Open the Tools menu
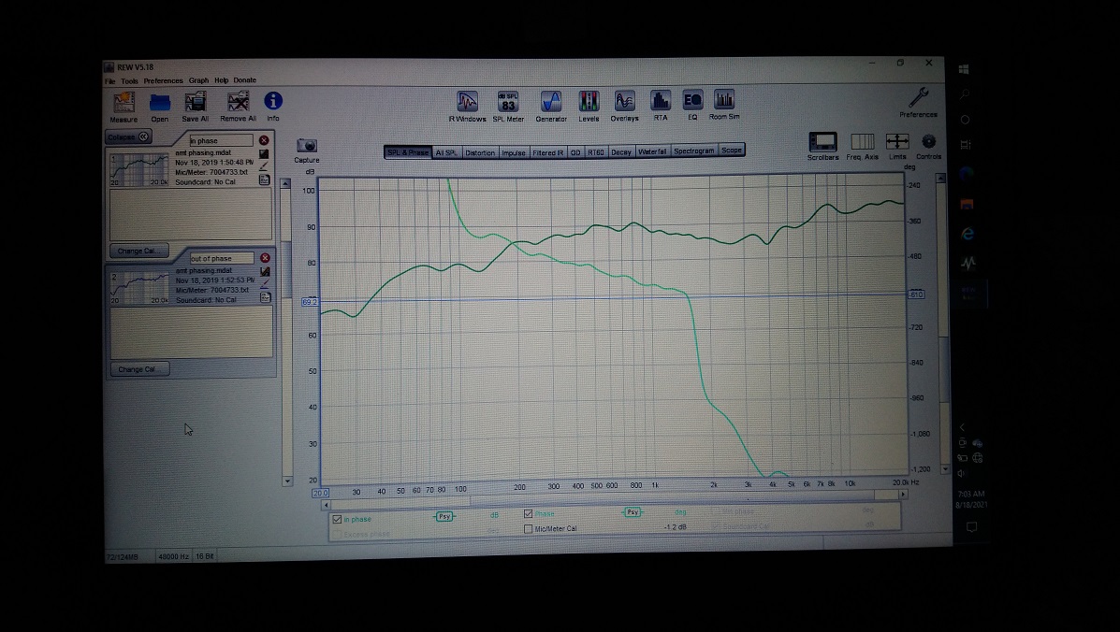 coord(129,81)
